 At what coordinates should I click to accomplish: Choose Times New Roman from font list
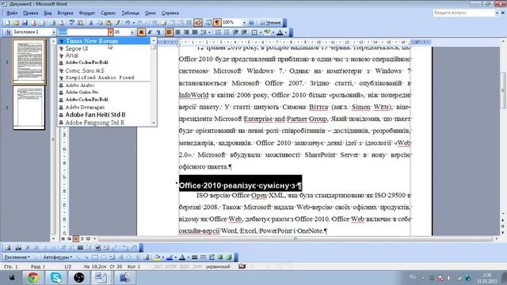click(x=104, y=41)
